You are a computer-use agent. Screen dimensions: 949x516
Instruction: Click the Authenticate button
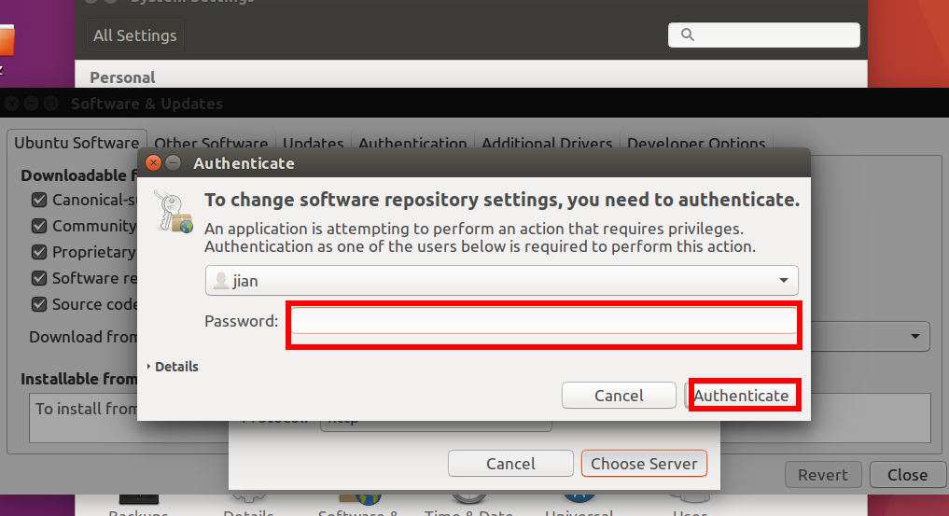point(742,395)
